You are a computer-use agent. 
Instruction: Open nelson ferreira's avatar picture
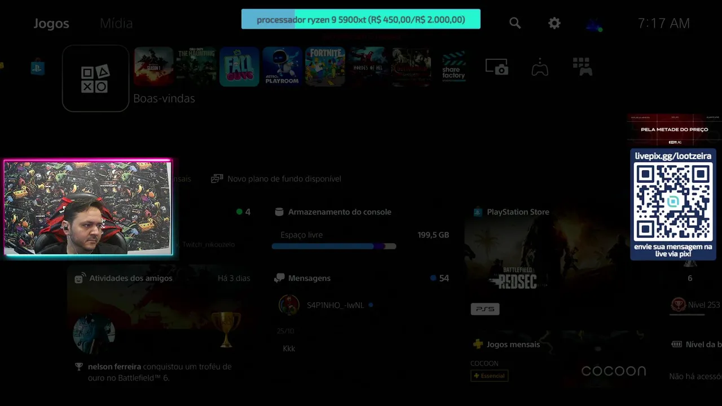(x=94, y=334)
